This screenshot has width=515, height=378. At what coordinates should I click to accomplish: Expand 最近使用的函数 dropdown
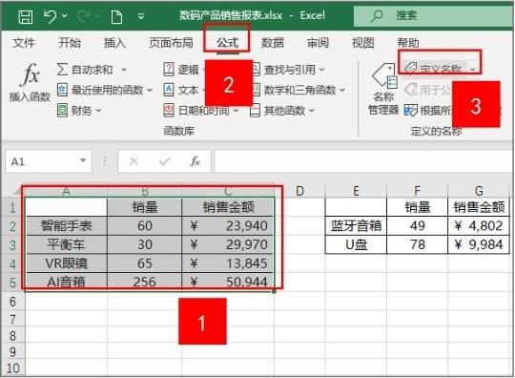click(150, 90)
